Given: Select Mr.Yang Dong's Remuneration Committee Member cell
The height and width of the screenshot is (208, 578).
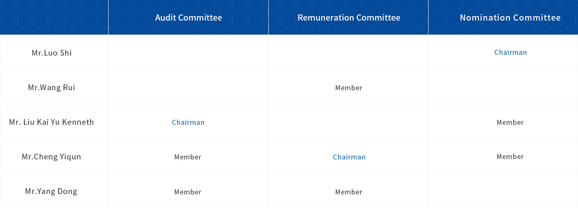Looking at the screenshot, I should 349,192.
